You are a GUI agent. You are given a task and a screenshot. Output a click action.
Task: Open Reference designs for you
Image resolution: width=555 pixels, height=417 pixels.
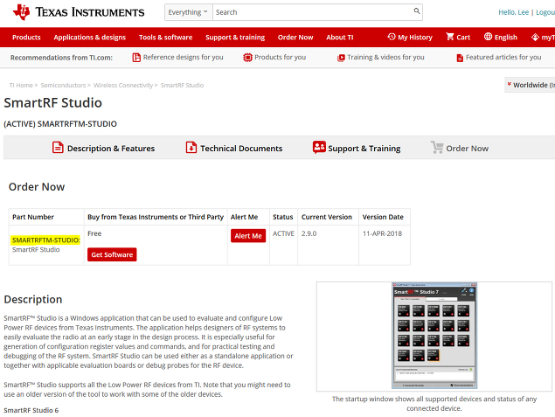[183, 57]
